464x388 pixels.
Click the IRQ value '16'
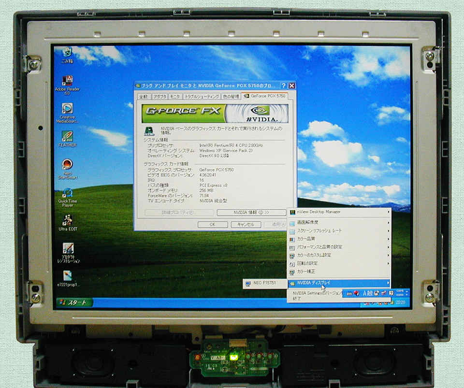(202, 180)
